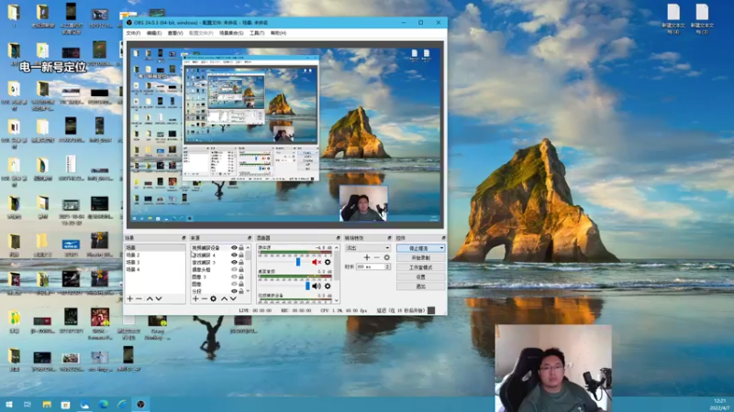Remove the transition using minus icon

pos(377,257)
